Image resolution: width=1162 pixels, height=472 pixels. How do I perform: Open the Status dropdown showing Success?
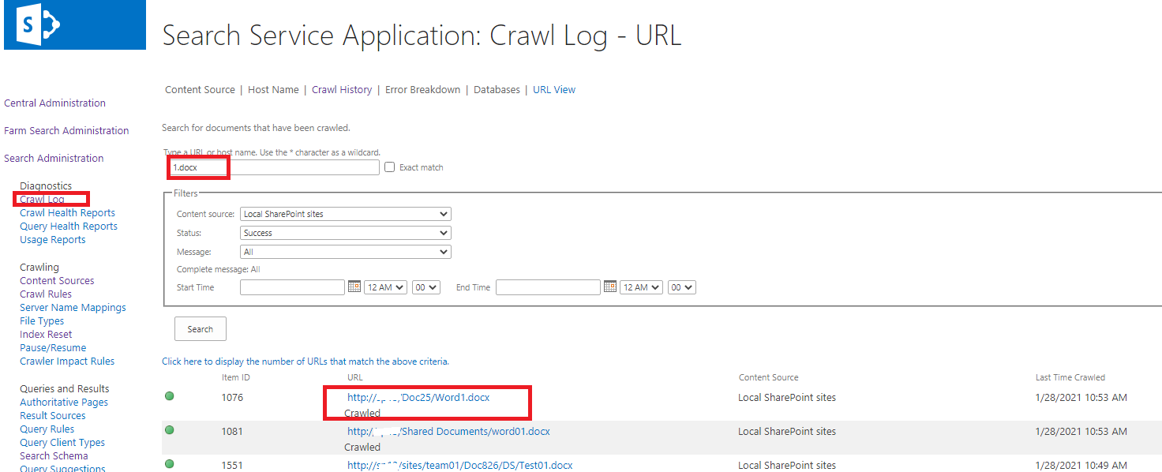345,233
